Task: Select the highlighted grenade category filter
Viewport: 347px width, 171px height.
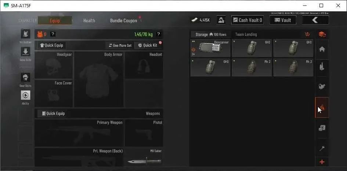Action: (x=322, y=107)
